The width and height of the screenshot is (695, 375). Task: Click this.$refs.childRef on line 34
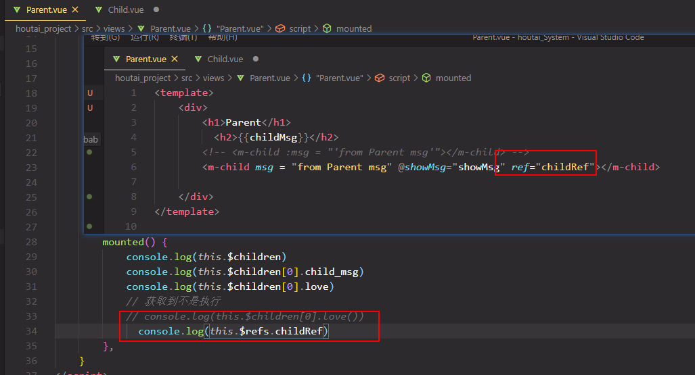pyautogui.click(x=266, y=331)
